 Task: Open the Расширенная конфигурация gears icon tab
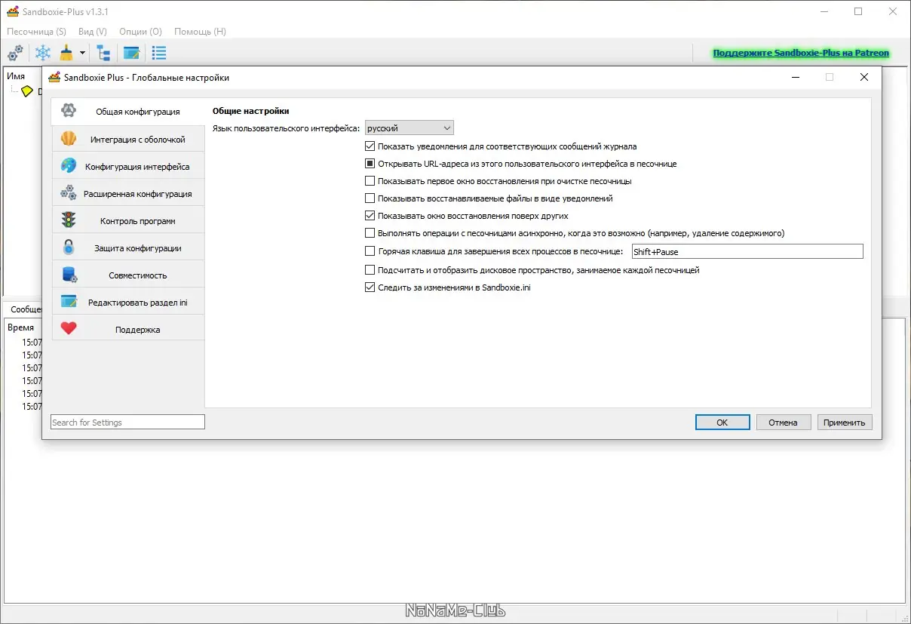(x=128, y=194)
